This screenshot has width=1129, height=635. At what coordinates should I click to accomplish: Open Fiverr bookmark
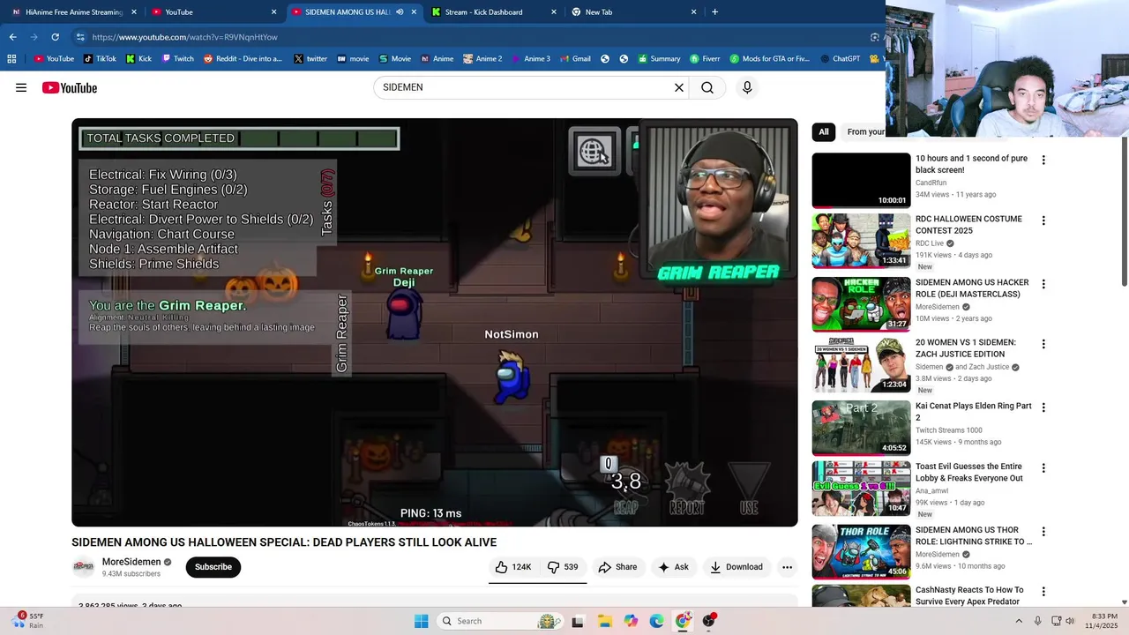(x=705, y=59)
